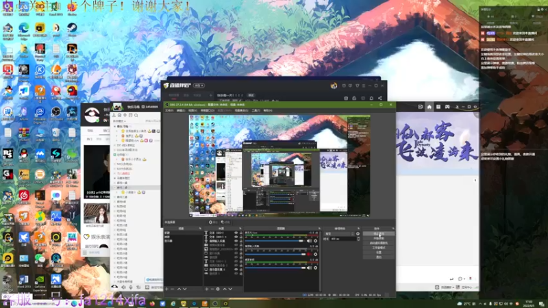Click the 退出 button in OBS controls
The image size is (548, 308).
pos(379,257)
